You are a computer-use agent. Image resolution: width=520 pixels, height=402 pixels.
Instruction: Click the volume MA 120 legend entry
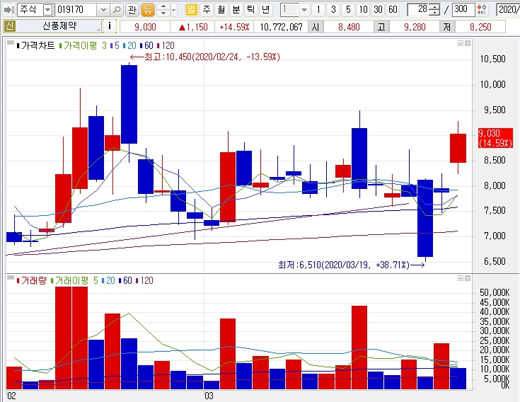click(x=144, y=280)
